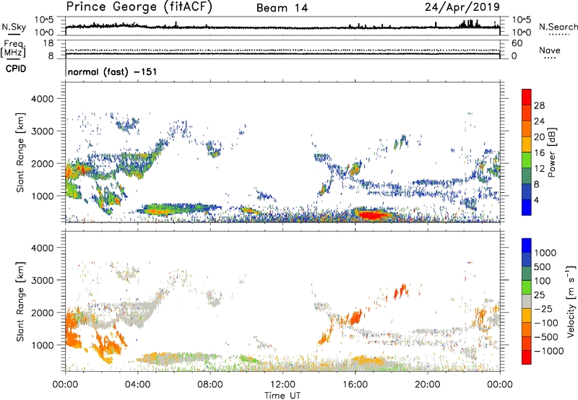
Task: Click the '-25' tick on the velocity colorbar
Action: click(543, 308)
